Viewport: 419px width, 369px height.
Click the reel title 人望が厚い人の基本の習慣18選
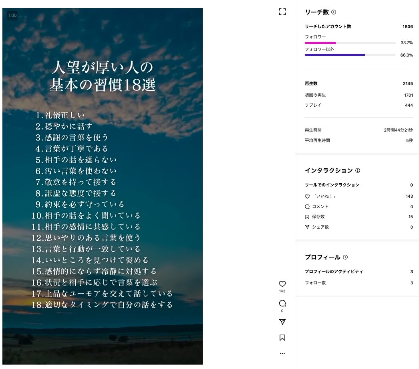tap(102, 76)
